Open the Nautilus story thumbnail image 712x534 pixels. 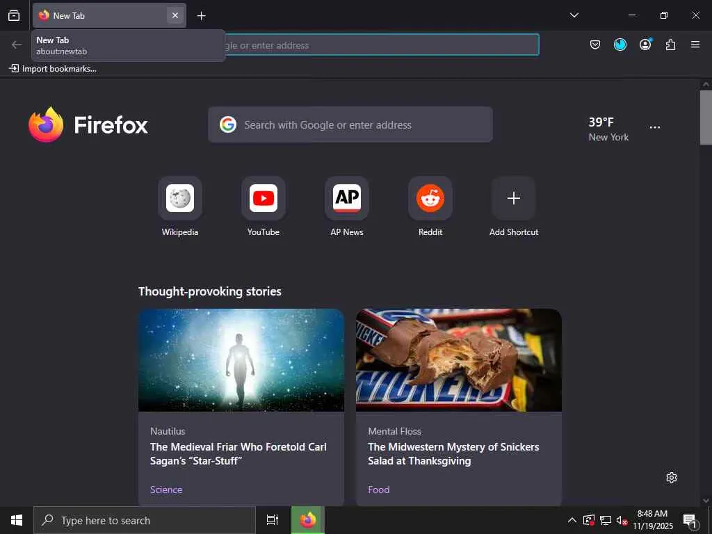click(x=241, y=360)
